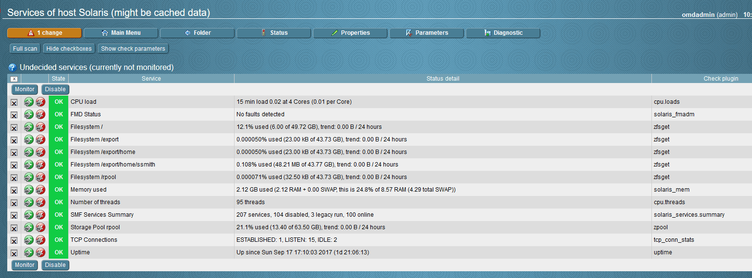Open the 1 change pending button
Image resolution: width=752 pixels, height=278 pixels.
pyautogui.click(x=44, y=33)
